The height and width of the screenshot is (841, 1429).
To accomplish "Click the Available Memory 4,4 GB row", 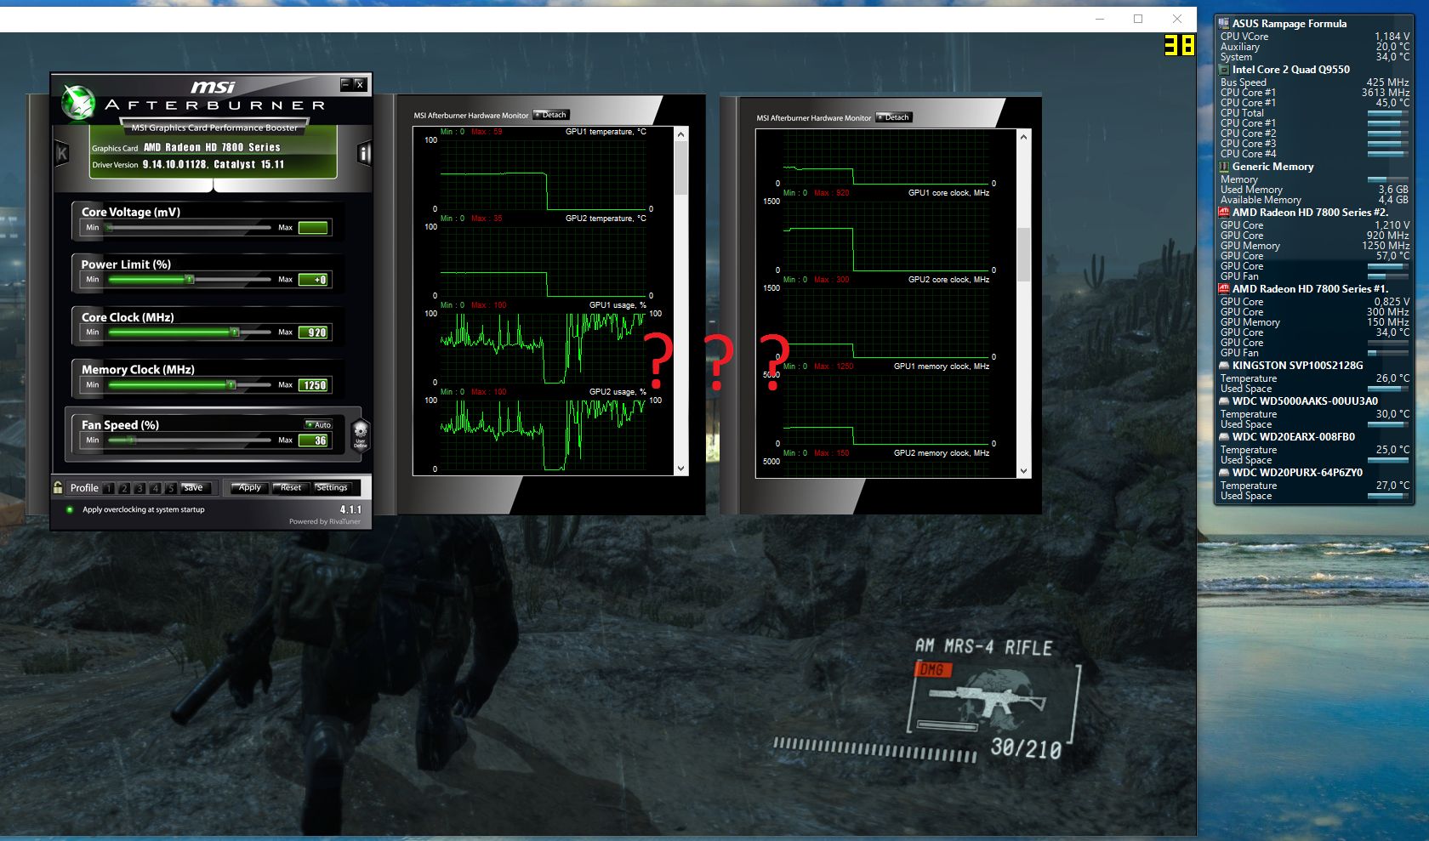I will point(1314,200).
